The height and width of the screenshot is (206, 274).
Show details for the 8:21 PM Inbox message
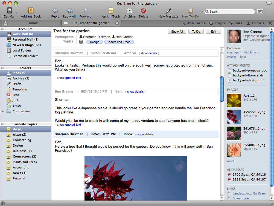pyautogui.click(x=145, y=134)
